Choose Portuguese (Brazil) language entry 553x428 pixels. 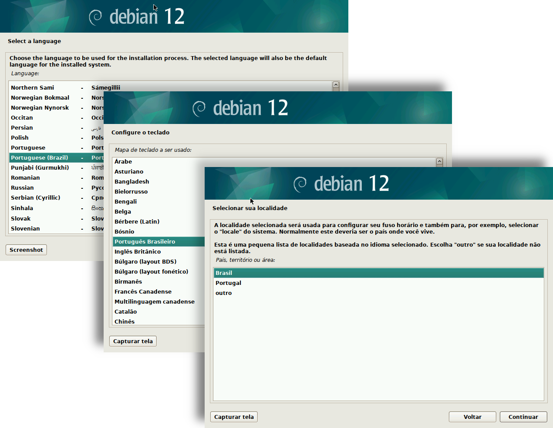[x=40, y=157]
